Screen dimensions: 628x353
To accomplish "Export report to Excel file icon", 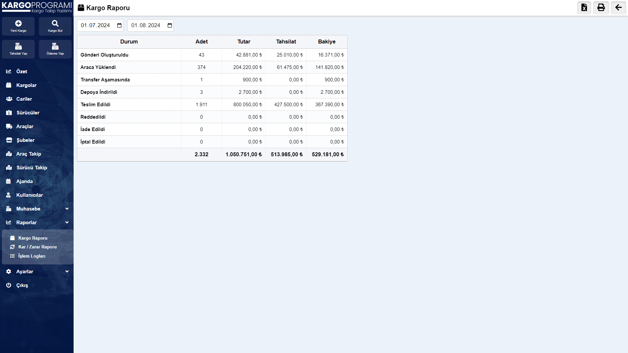I will click(x=584, y=8).
